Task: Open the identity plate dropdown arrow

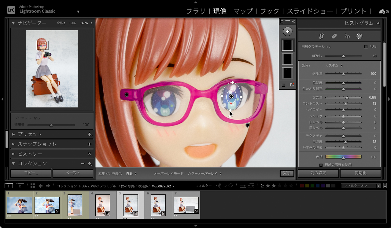Action: pos(78,12)
